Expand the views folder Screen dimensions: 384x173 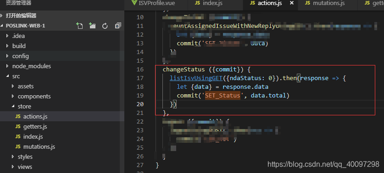25,167
